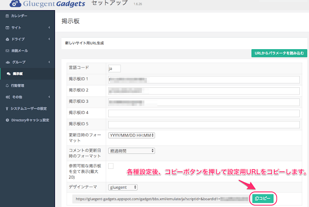The height and width of the screenshot is (207, 309).
Task: Click the 掲示板 speech bubbles icon
Action: [x=9, y=74]
